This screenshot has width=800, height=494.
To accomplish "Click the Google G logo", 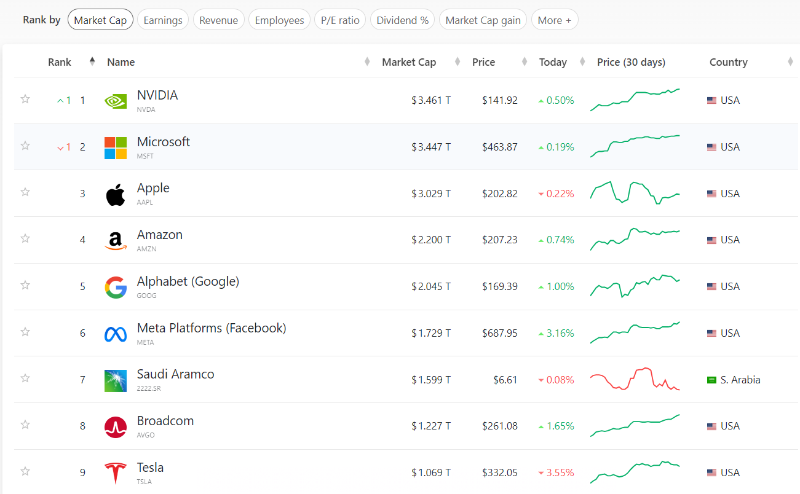I will (116, 287).
